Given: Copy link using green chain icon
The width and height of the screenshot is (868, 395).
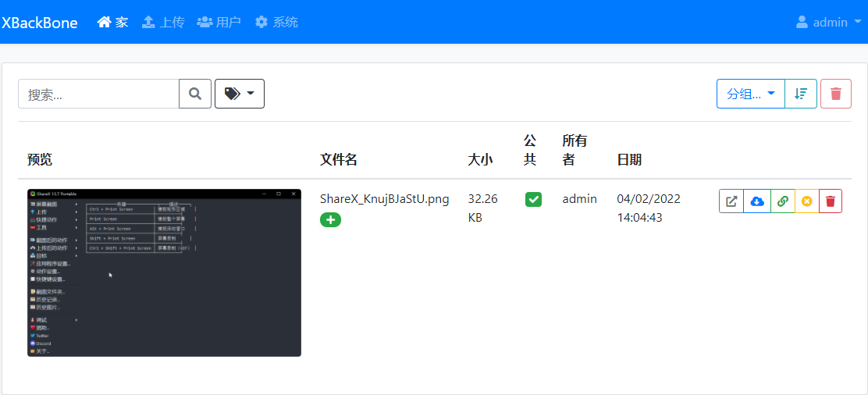Looking at the screenshot, I should 782,201.
